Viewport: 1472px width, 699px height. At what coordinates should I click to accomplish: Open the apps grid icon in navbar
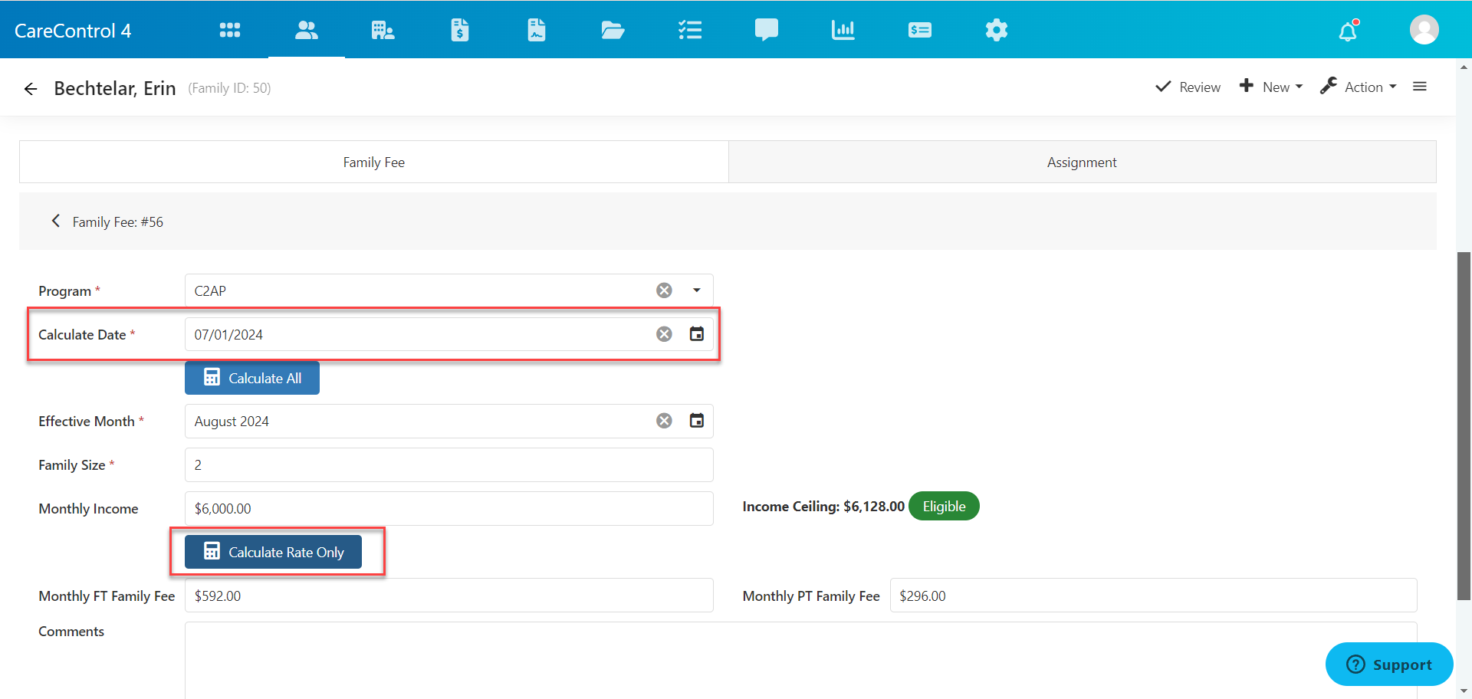point(229,30)
